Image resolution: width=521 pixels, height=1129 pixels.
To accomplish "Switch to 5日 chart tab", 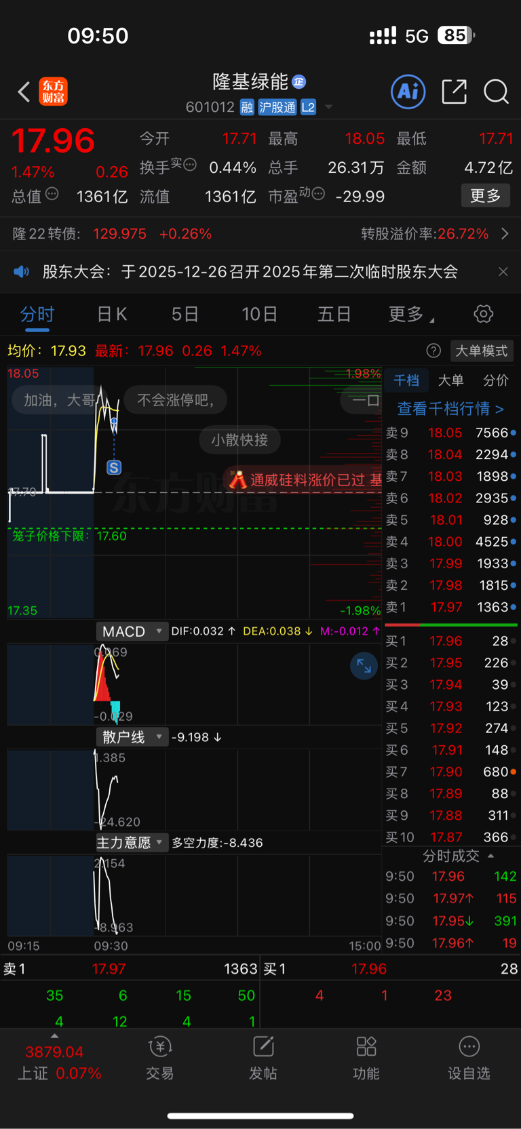I will coord(185,314).
